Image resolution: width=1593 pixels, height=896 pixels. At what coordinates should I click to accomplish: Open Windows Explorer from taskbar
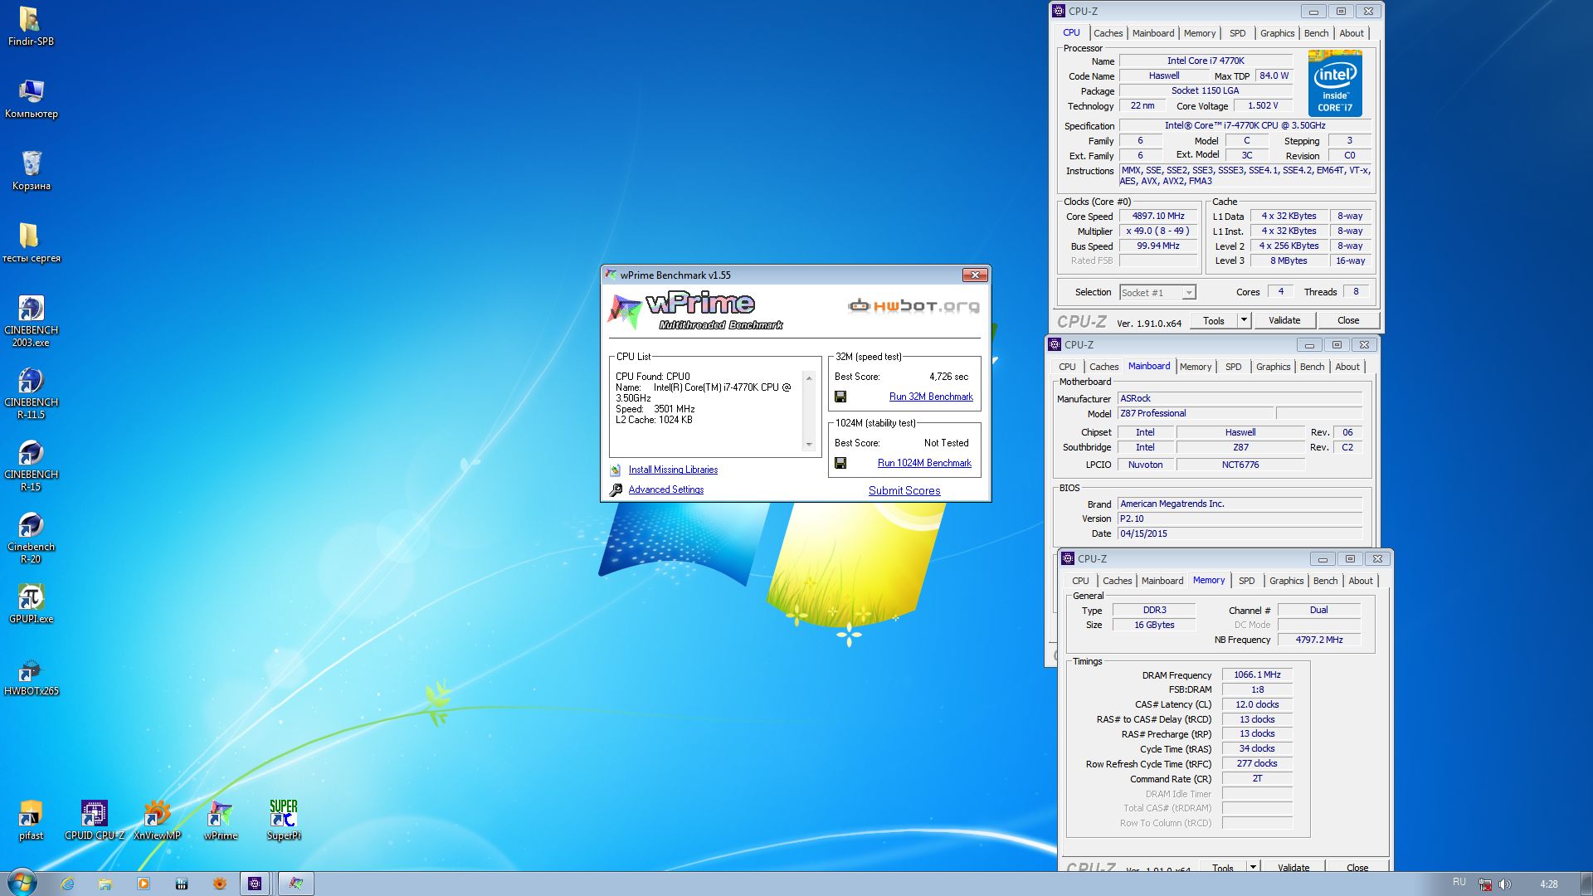pos(105,884)
